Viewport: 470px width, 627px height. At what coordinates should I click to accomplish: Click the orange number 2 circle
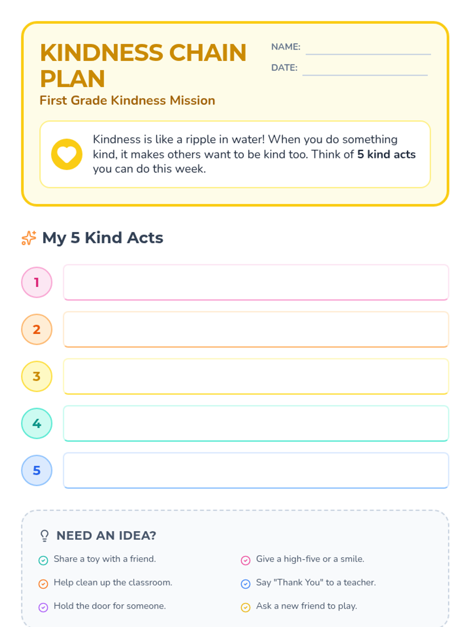coord(37,329)
